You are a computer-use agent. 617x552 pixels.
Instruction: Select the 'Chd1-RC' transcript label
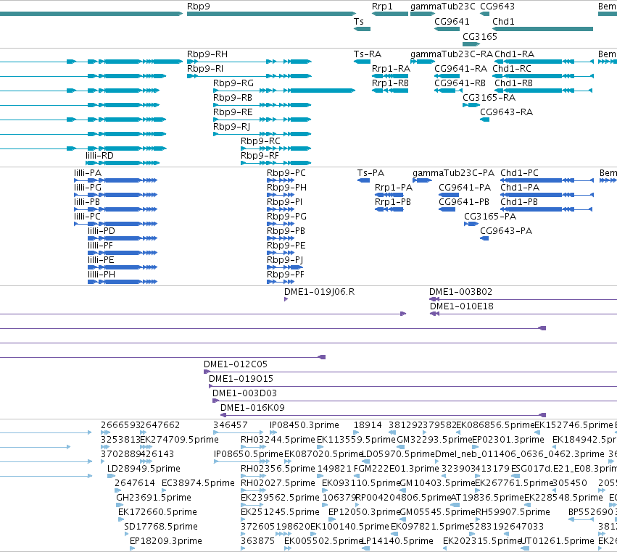pos(512,69)
